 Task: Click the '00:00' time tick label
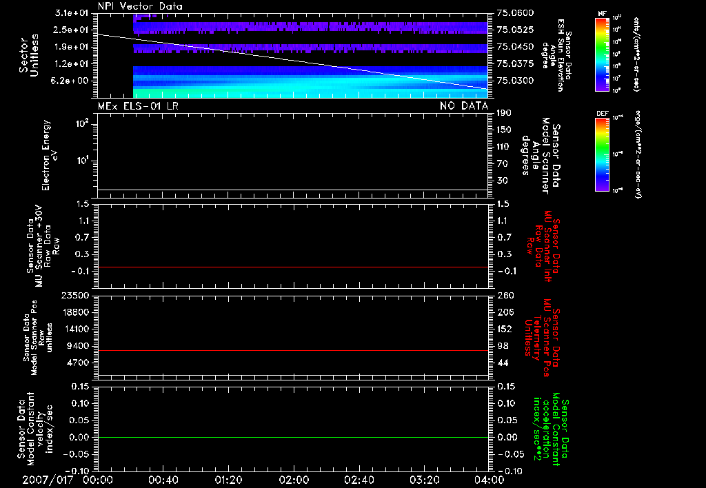(98, 480)
